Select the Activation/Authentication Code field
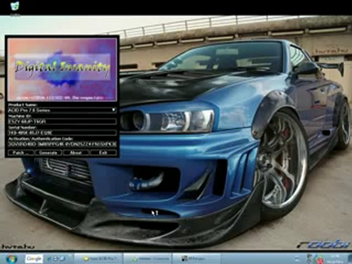The width and height of the screenshot is (352, 264). [62, 144]
